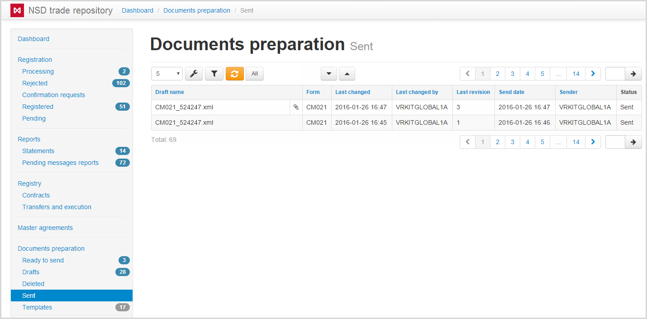Open Drafts in the sidebar menu
The height and width of the screenshot is (319, 647).
(x=31, y=272)
